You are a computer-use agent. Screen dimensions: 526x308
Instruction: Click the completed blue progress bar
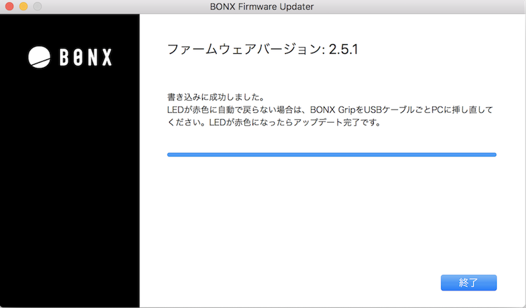click(332, 155)
